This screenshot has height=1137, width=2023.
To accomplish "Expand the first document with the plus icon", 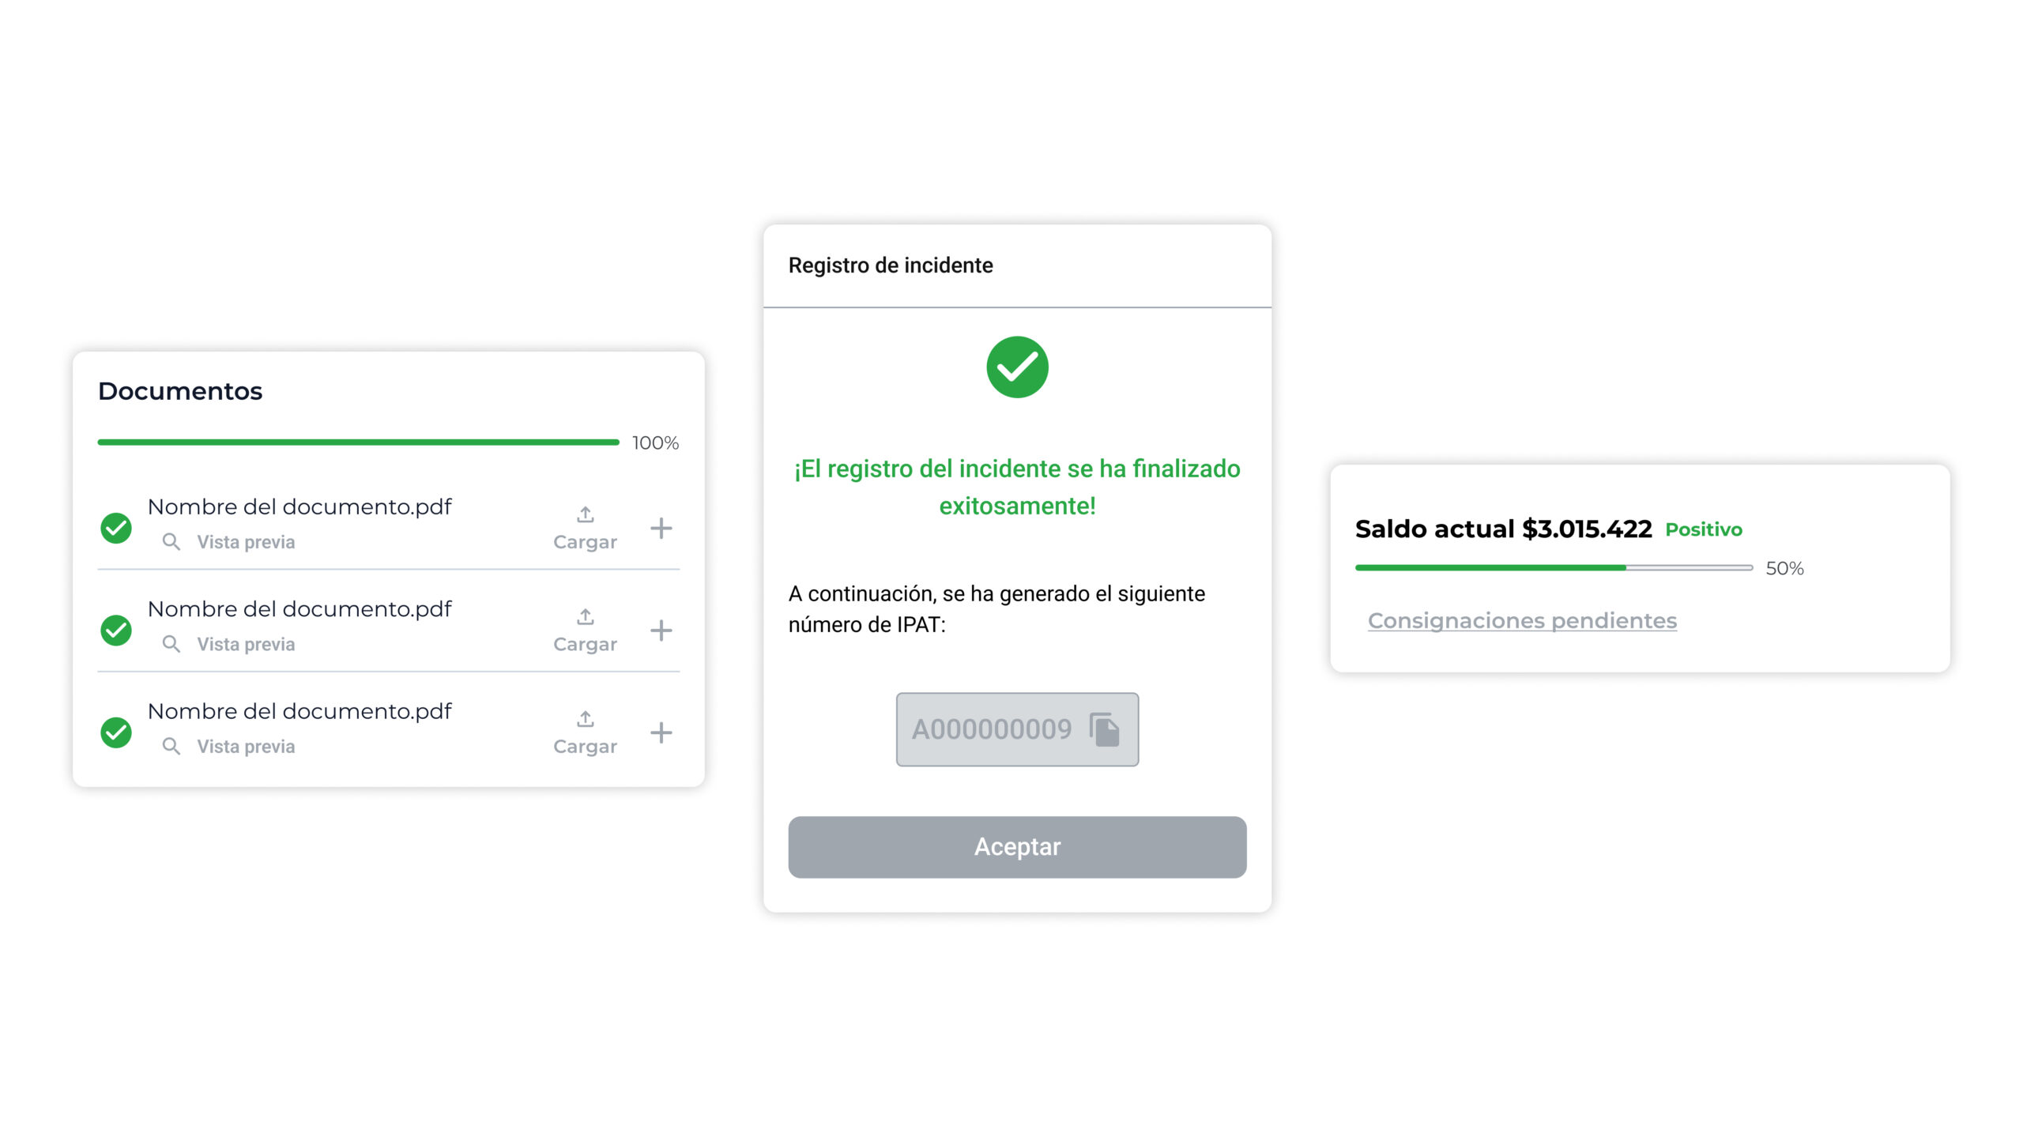I will pos(661,529).
